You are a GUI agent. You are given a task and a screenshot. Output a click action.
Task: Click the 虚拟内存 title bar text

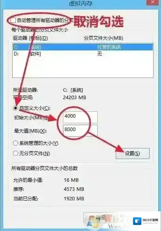(x=81, y=3)
